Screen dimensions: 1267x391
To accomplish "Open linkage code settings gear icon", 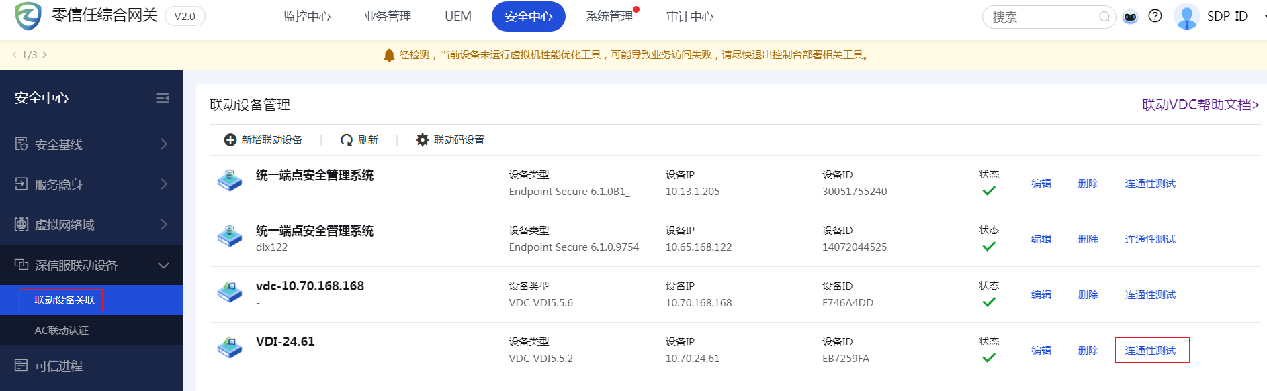I will tap(423, 139).
